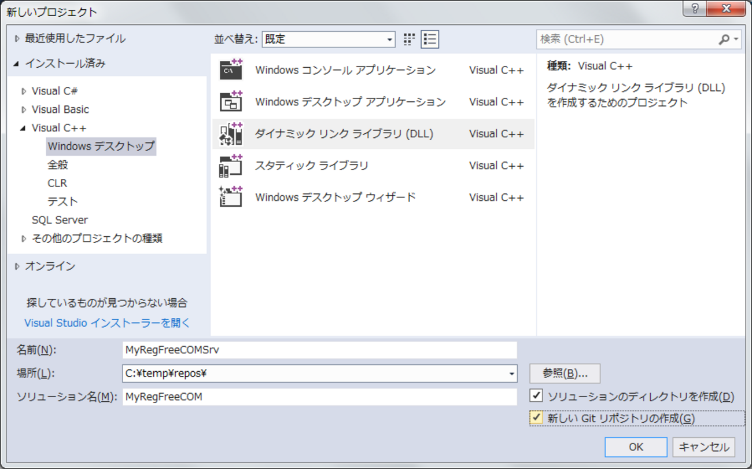752x469 pixels.
Task: Click the 名前 project name field
Action: (x=320, y=350)
